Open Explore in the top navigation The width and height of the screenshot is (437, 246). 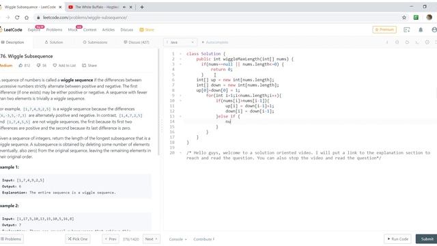tap(34, 30)
